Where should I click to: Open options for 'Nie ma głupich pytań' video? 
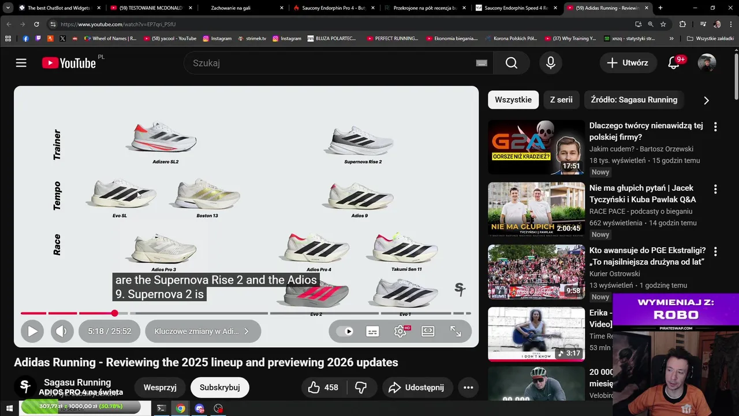(715, 189)
